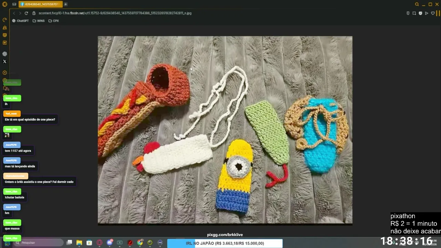
Task: Click the Windows taskbar Pesquisar search box
Action: point(38,242)
